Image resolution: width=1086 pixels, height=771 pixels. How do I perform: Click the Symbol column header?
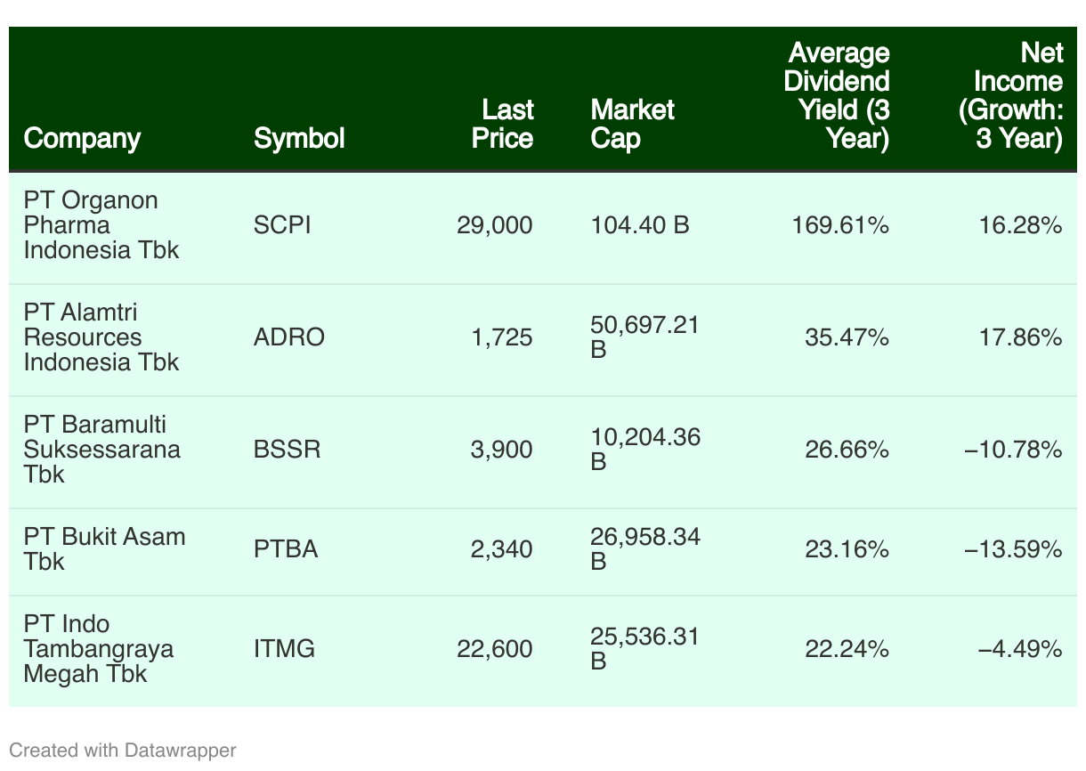[299, 138]
